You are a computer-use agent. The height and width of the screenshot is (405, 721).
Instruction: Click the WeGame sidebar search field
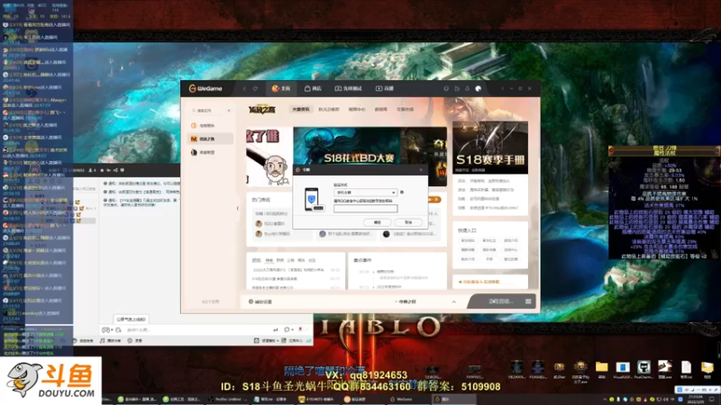[x=208, y=111]
